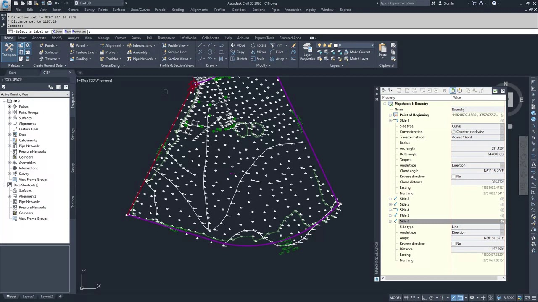Open the Analyze ribbon tab
Screen dimensions: 538x302
pos(74,38)
